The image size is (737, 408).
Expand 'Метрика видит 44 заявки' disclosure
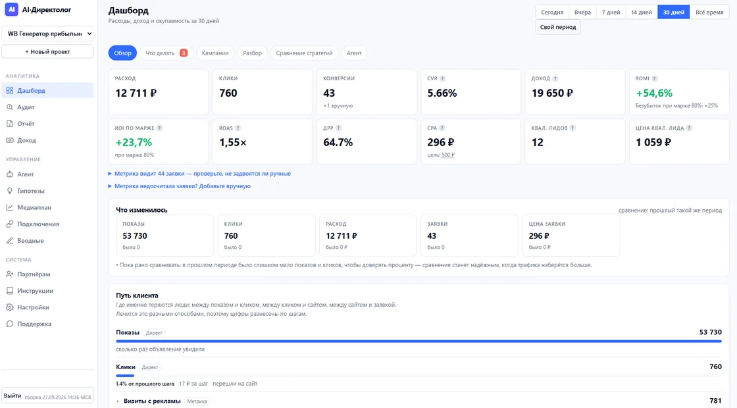click(x=200, y=174)
